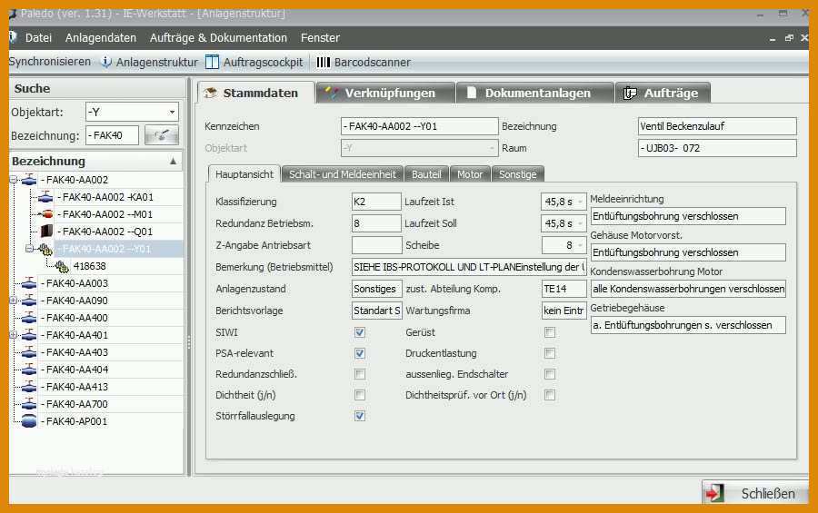Click the search button next to Bezeichnung
This screenshot has width=818, height=513.
pos(161,135)
